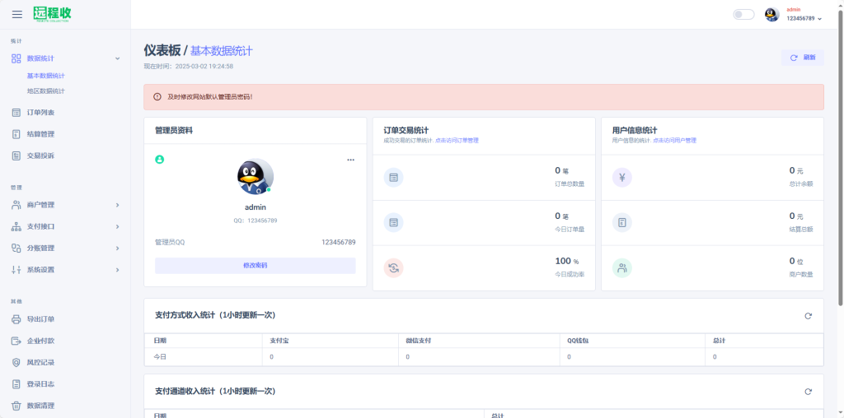This screenshot has width=844, height=418.
Task: Click the 及时修改网站默认管理员密码 alert text
Action: pyautogui.click(x=209, y=97)
